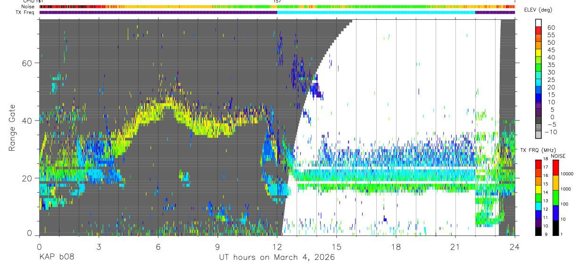The image size is (579, 267).
Task: Select the blue swatch in the NOISE colorbar
Action: pyautogui.click(x=556, y=213)
